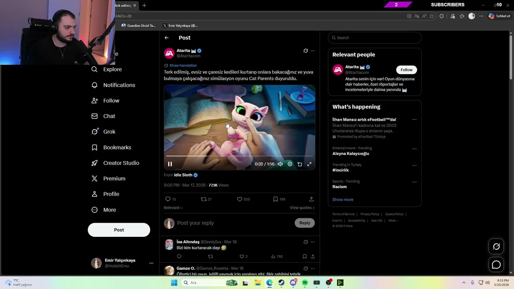Screen dimensions: 514x289
Task: Open options for #incirlik trend
Action: coord(414,165)
